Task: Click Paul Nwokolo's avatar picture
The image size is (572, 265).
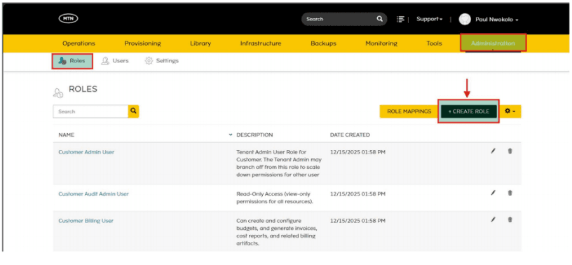Action: pyautogui.click(x=465, y=20)
